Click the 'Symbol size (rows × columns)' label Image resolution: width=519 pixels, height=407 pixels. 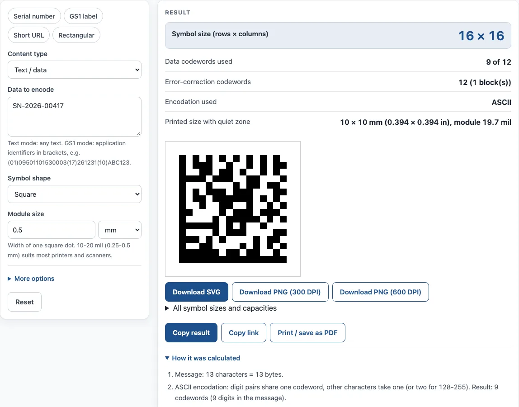[x=220, y=34]
